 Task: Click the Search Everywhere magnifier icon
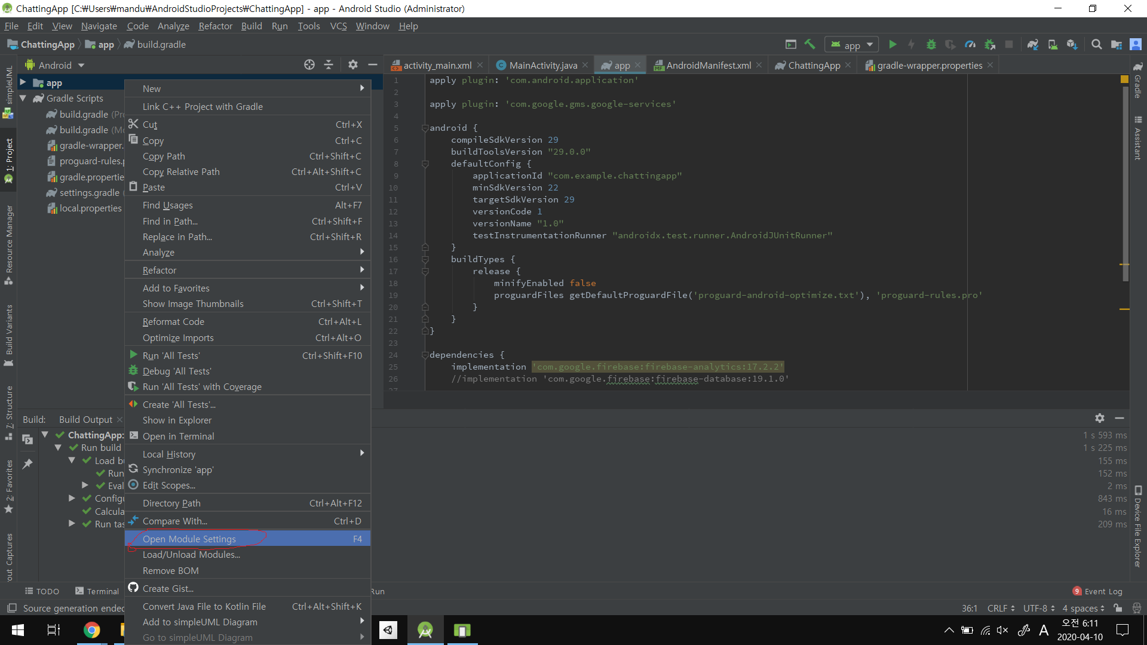(1097, 44)
